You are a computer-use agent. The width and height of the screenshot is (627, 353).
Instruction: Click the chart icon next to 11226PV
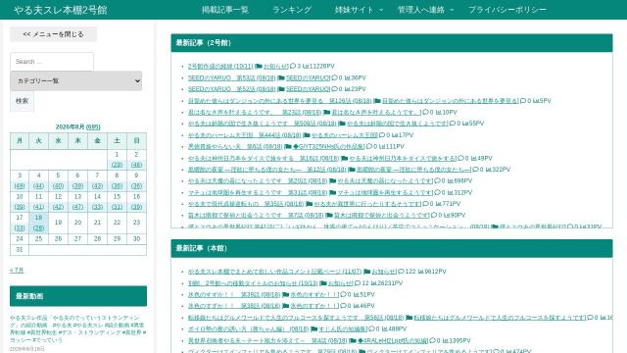tap(306, 66)
